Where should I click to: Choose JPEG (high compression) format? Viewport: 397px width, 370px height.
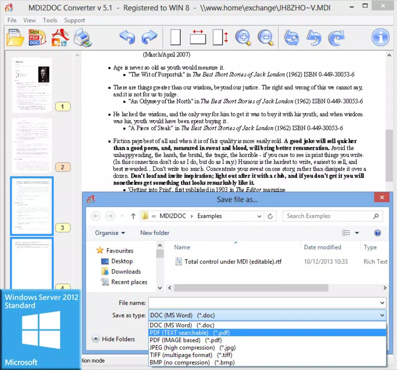pos(267,347)
